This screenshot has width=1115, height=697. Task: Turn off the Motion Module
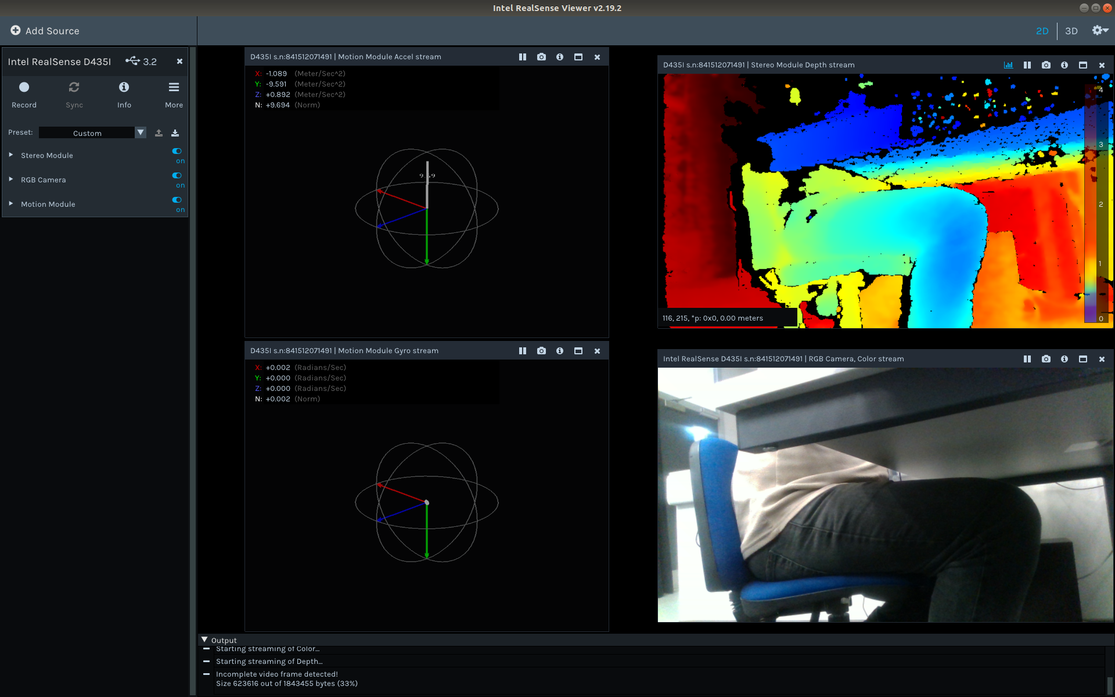(x=177, y=200)
